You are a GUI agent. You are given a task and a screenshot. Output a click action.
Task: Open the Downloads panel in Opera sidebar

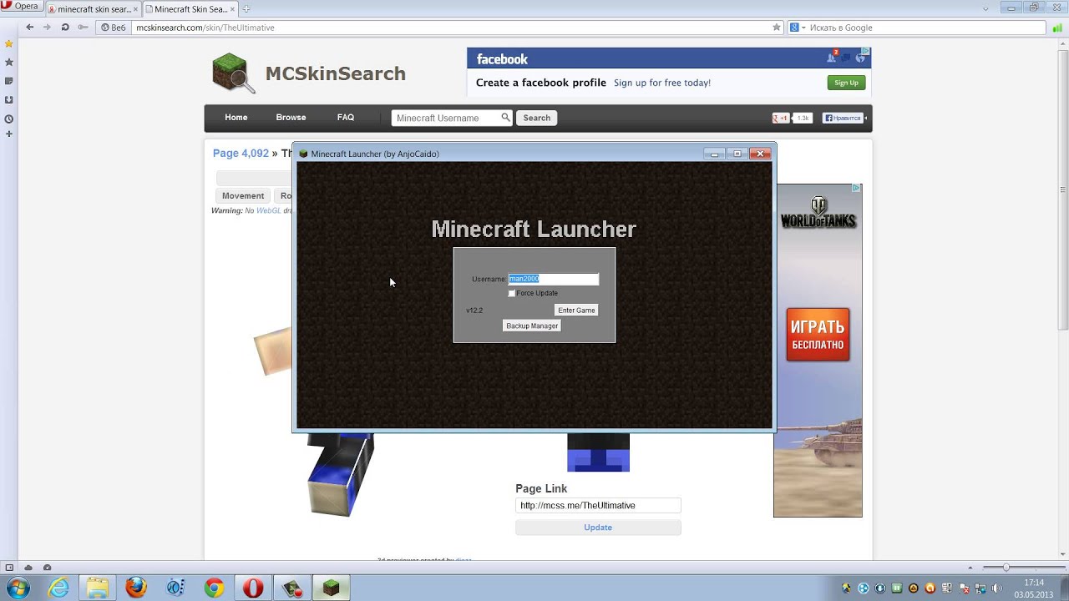coord(9,99)
